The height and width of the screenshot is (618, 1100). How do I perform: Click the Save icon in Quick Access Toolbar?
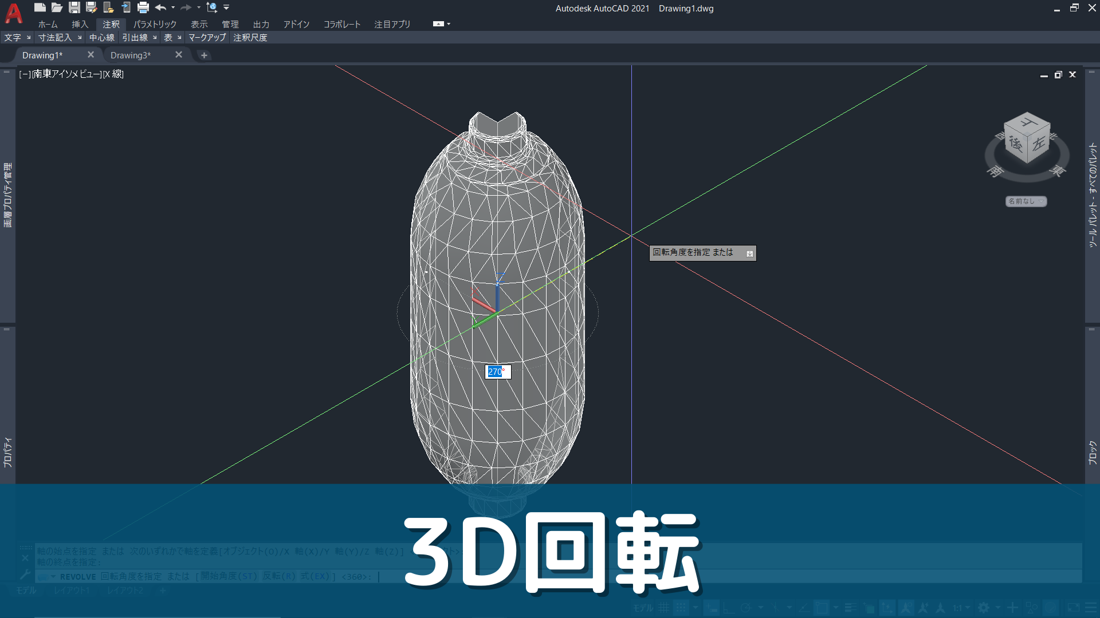(74, 7)
